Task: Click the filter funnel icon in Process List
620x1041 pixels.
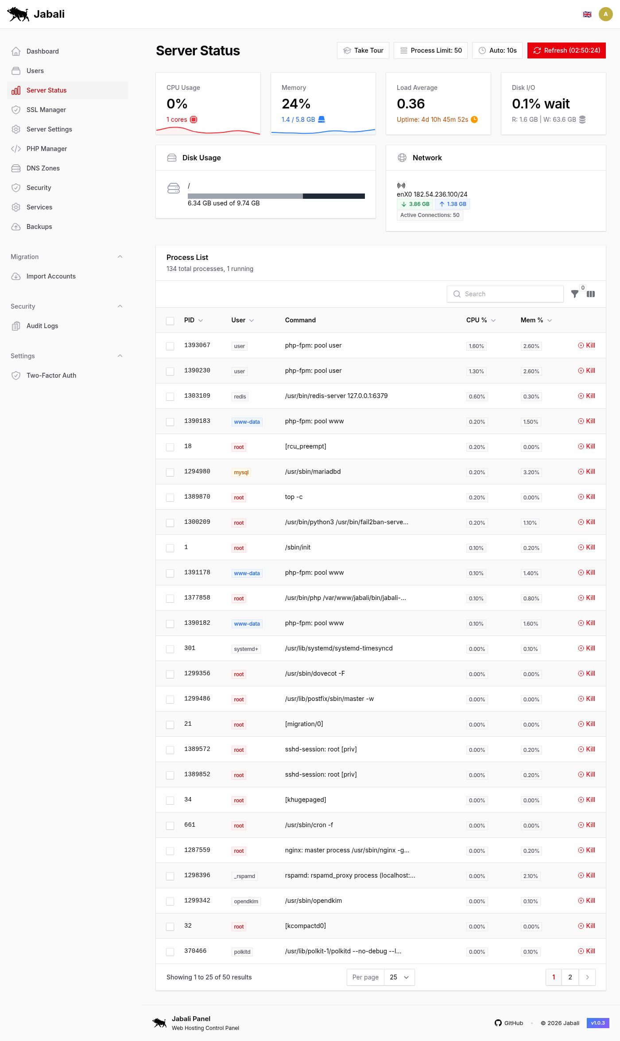Action: pyautogui.click(x=574, y=294)
